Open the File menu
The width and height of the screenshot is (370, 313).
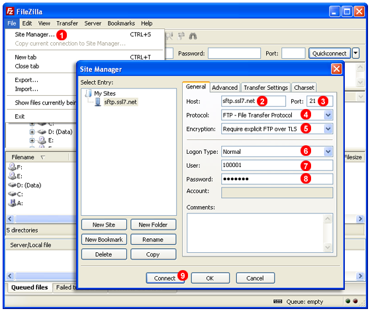click(x=11, y=23)
